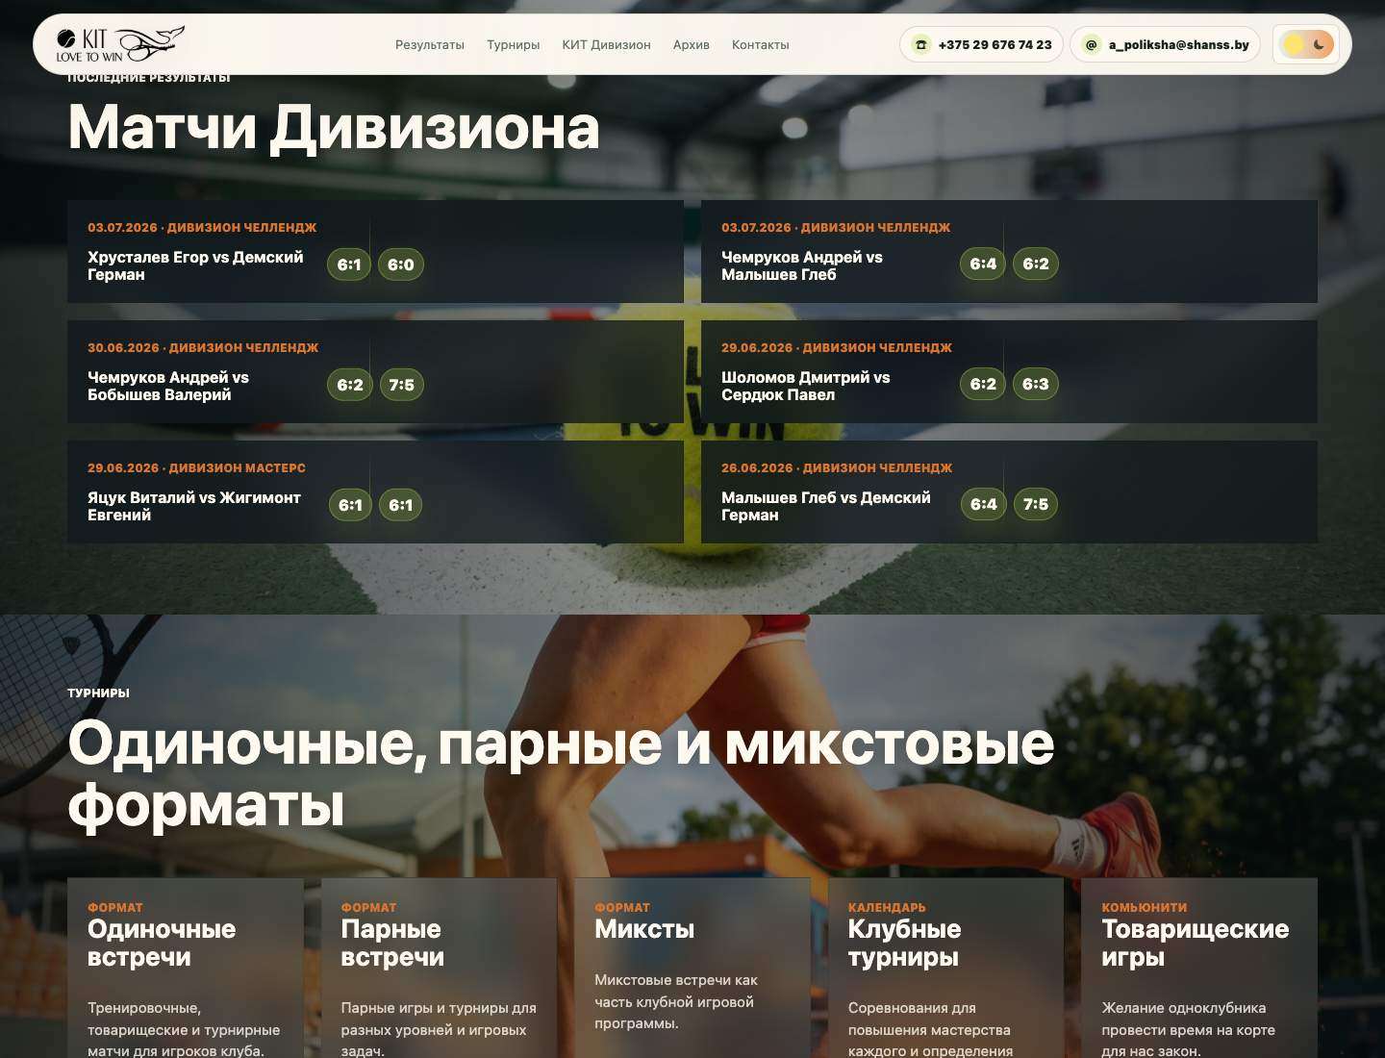
Task: Click the small ТУРНИРЫ section label
Action: (98, 693)
